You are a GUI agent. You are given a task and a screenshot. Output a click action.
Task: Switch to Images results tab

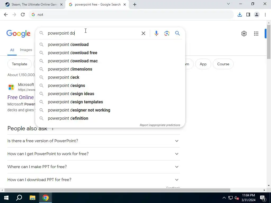(26, 50)
